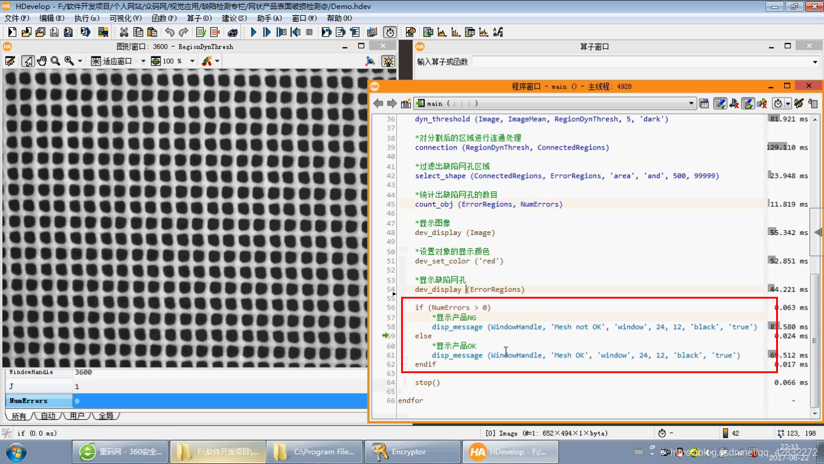Click the stop() code line
Viewport: 824px width, 464px height.
(428, 382)
